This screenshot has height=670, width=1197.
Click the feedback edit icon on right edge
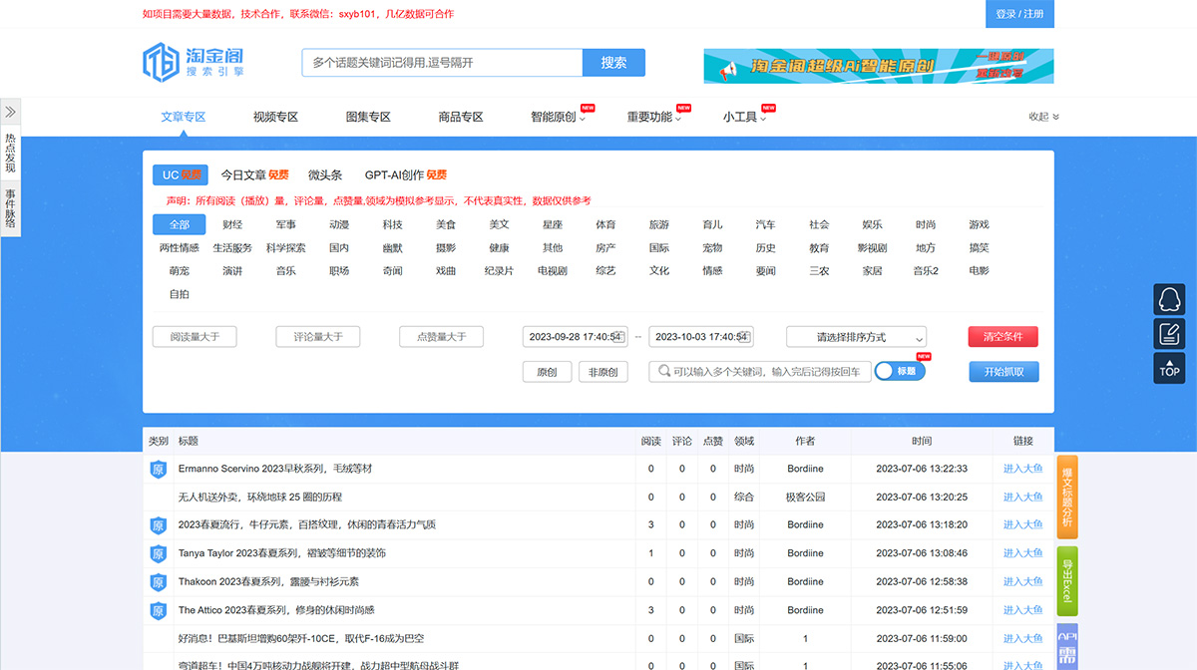pos(1168,333)
